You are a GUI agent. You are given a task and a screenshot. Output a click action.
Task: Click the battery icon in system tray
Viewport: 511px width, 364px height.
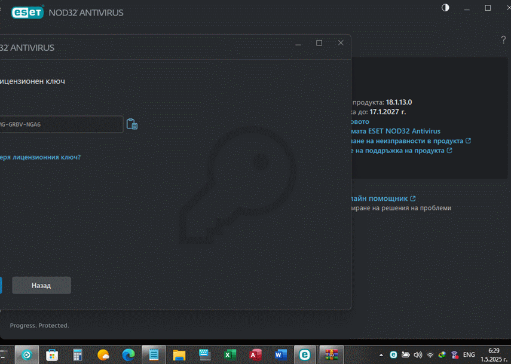coord(405,355)
